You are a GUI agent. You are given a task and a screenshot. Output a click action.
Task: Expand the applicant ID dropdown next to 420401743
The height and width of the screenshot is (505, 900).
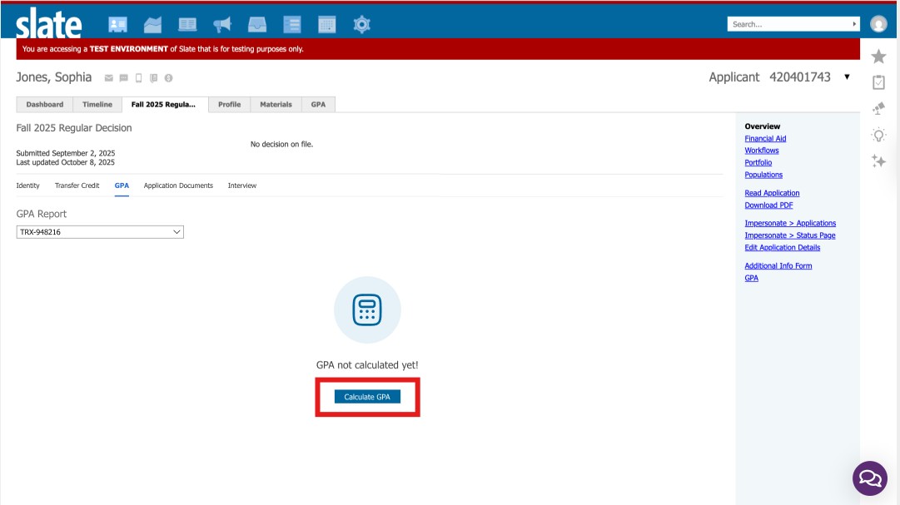pyautogui.click(x=847, y=77)
